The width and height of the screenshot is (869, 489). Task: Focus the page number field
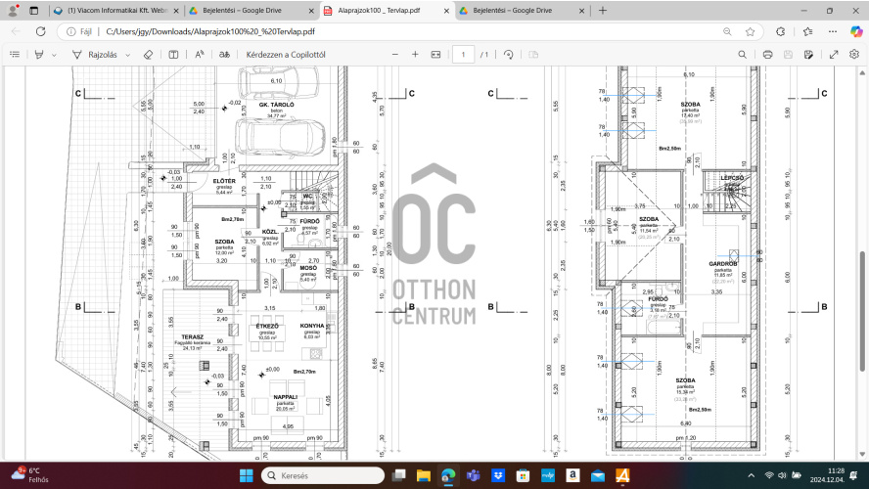[x=463, y=54]
